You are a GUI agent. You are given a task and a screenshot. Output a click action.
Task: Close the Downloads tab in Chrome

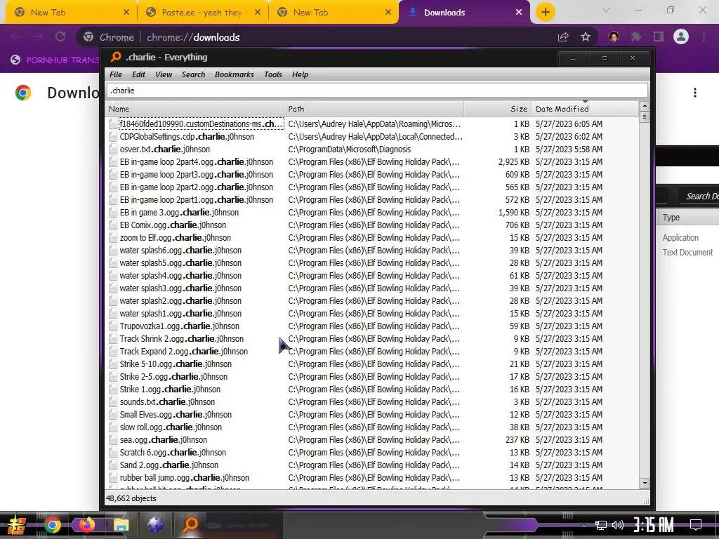pyautogui.click(x=519, y=13)
